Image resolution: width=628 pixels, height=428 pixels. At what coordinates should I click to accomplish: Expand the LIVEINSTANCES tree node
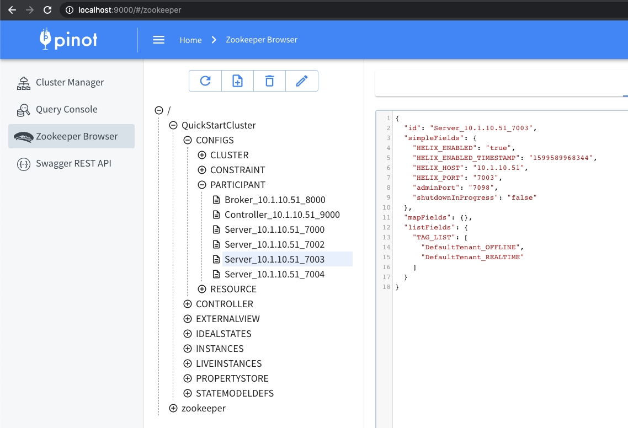tap(188, 363)
